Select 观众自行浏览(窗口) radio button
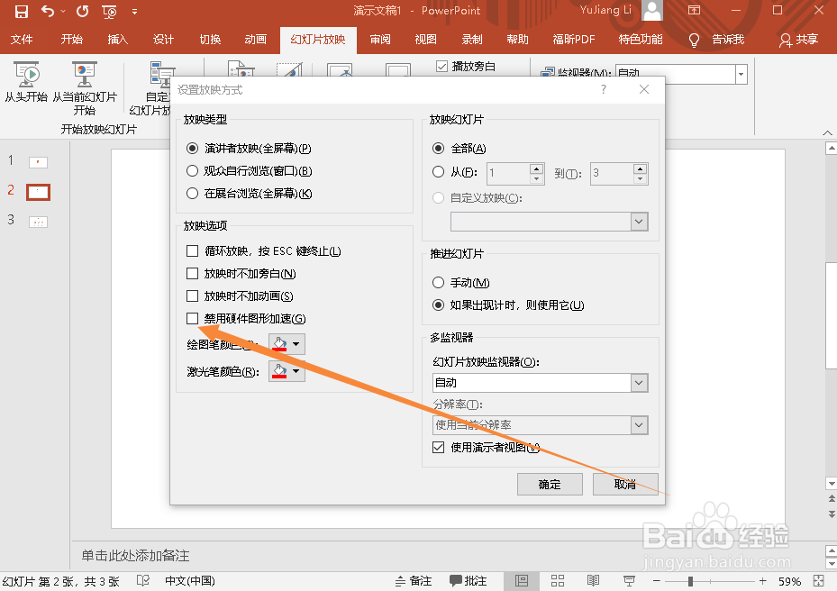This screenshot has width=837, height=591. tap(193, 171)
